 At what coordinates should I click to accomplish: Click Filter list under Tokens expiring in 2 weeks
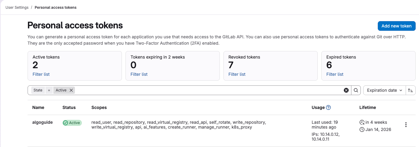pos(139,74)
